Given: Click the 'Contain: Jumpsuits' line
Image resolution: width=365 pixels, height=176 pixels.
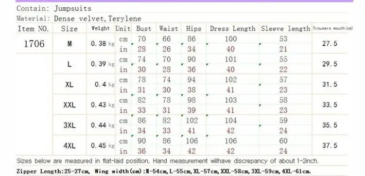Looking at the screenshot, I should click(x=54, y=8).
